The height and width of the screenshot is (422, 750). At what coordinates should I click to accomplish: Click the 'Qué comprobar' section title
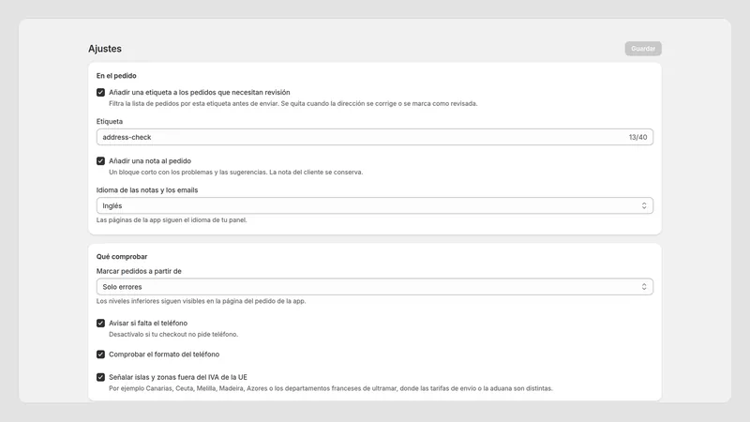pos(122,256)
